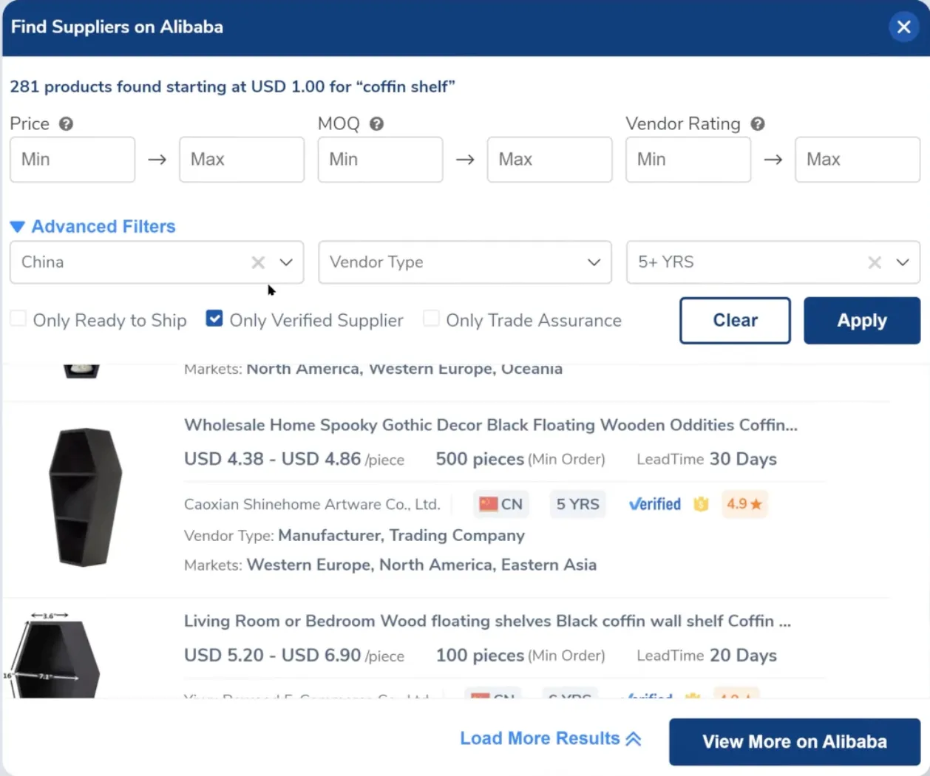
Task: Open the Vendor Type dropdown
Action: [464, 262]
